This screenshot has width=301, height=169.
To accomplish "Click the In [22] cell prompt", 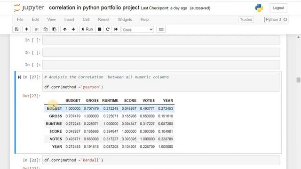I will pos(32,160).
